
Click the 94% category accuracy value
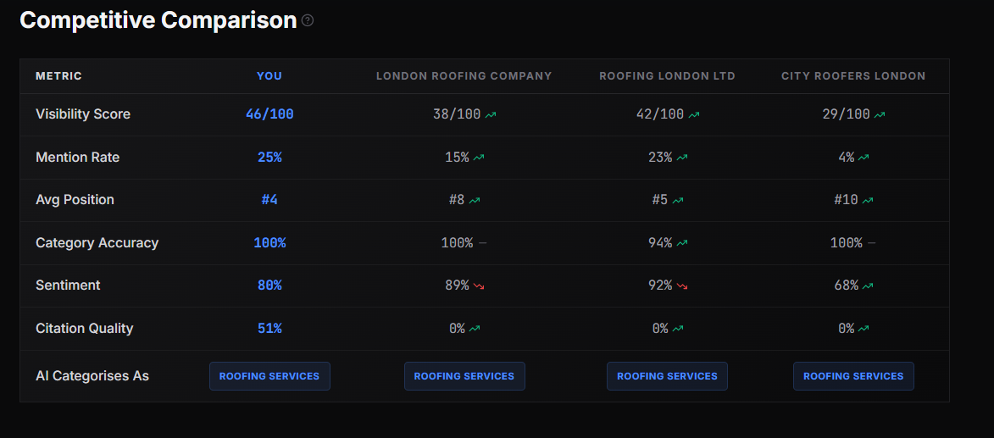tap(660, 243)
